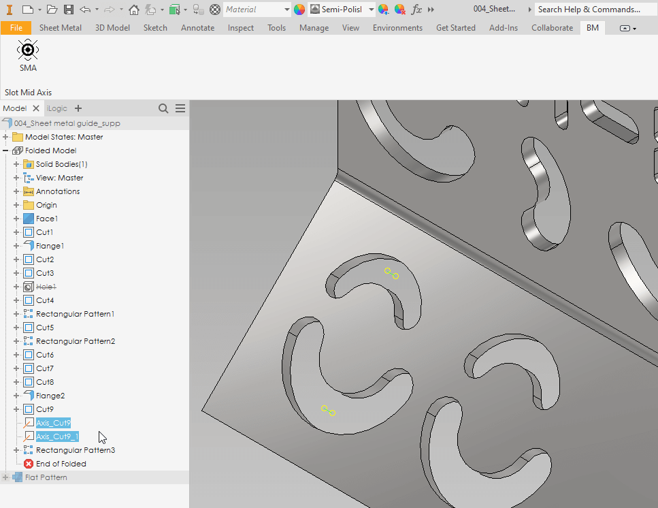Screen dimensions: 658x508
Task: Open the Material dropdown
Action: (257, 10)
